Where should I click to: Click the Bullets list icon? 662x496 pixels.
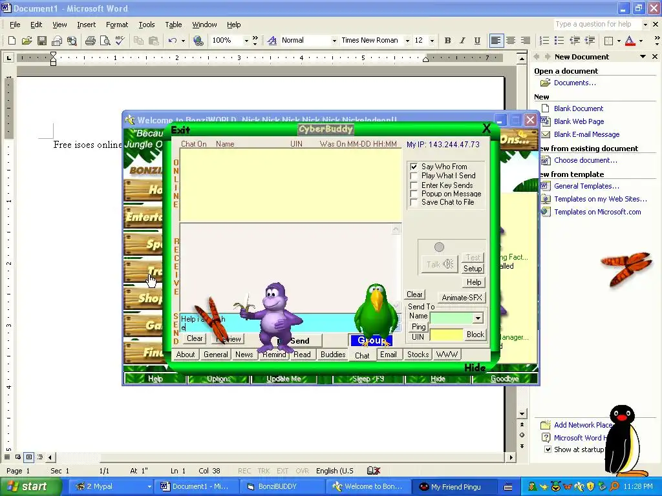[x=559, y=41]
